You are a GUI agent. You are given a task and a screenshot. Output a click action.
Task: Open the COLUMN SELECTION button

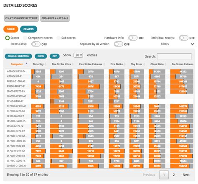(18, 56)
